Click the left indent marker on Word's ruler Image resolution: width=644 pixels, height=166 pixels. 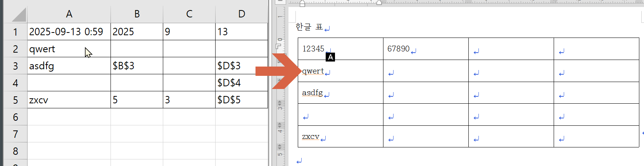pos(302,3)
